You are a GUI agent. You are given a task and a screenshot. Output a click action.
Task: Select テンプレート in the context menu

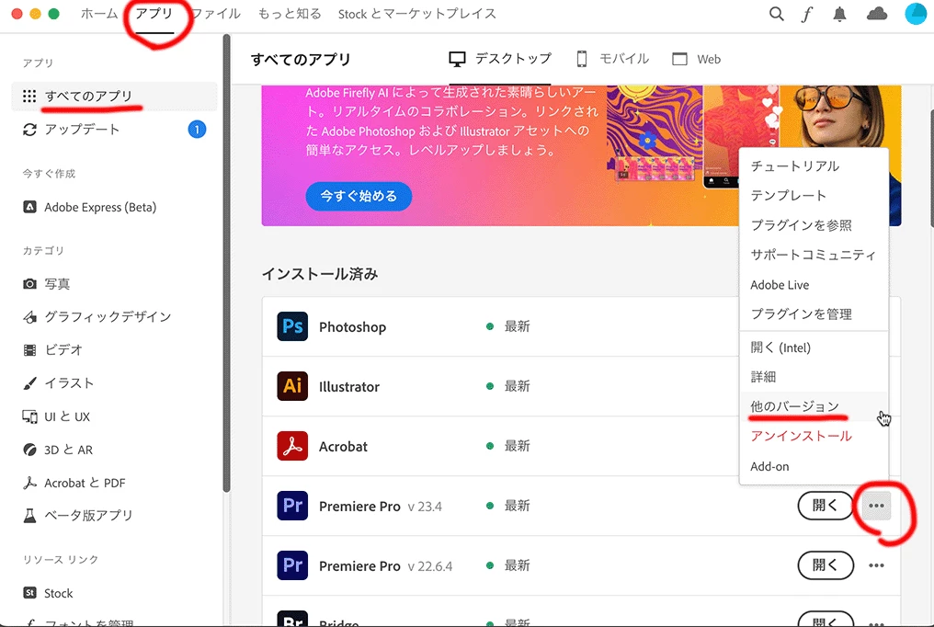814,195
